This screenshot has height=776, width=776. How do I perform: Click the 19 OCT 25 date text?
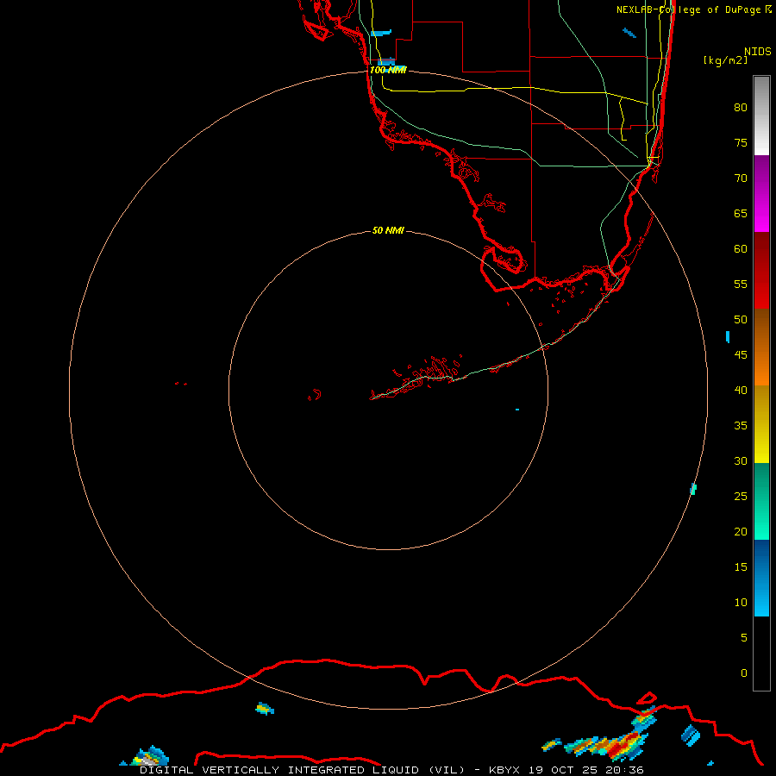coord(564,770)
